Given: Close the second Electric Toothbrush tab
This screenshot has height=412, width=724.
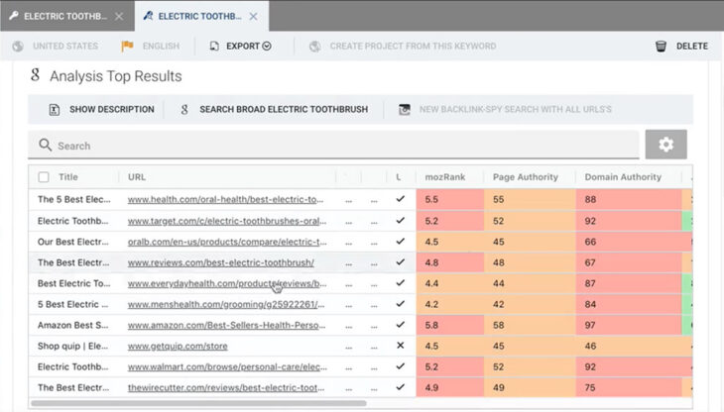Looking at the screenshot, I should (253, 17).
